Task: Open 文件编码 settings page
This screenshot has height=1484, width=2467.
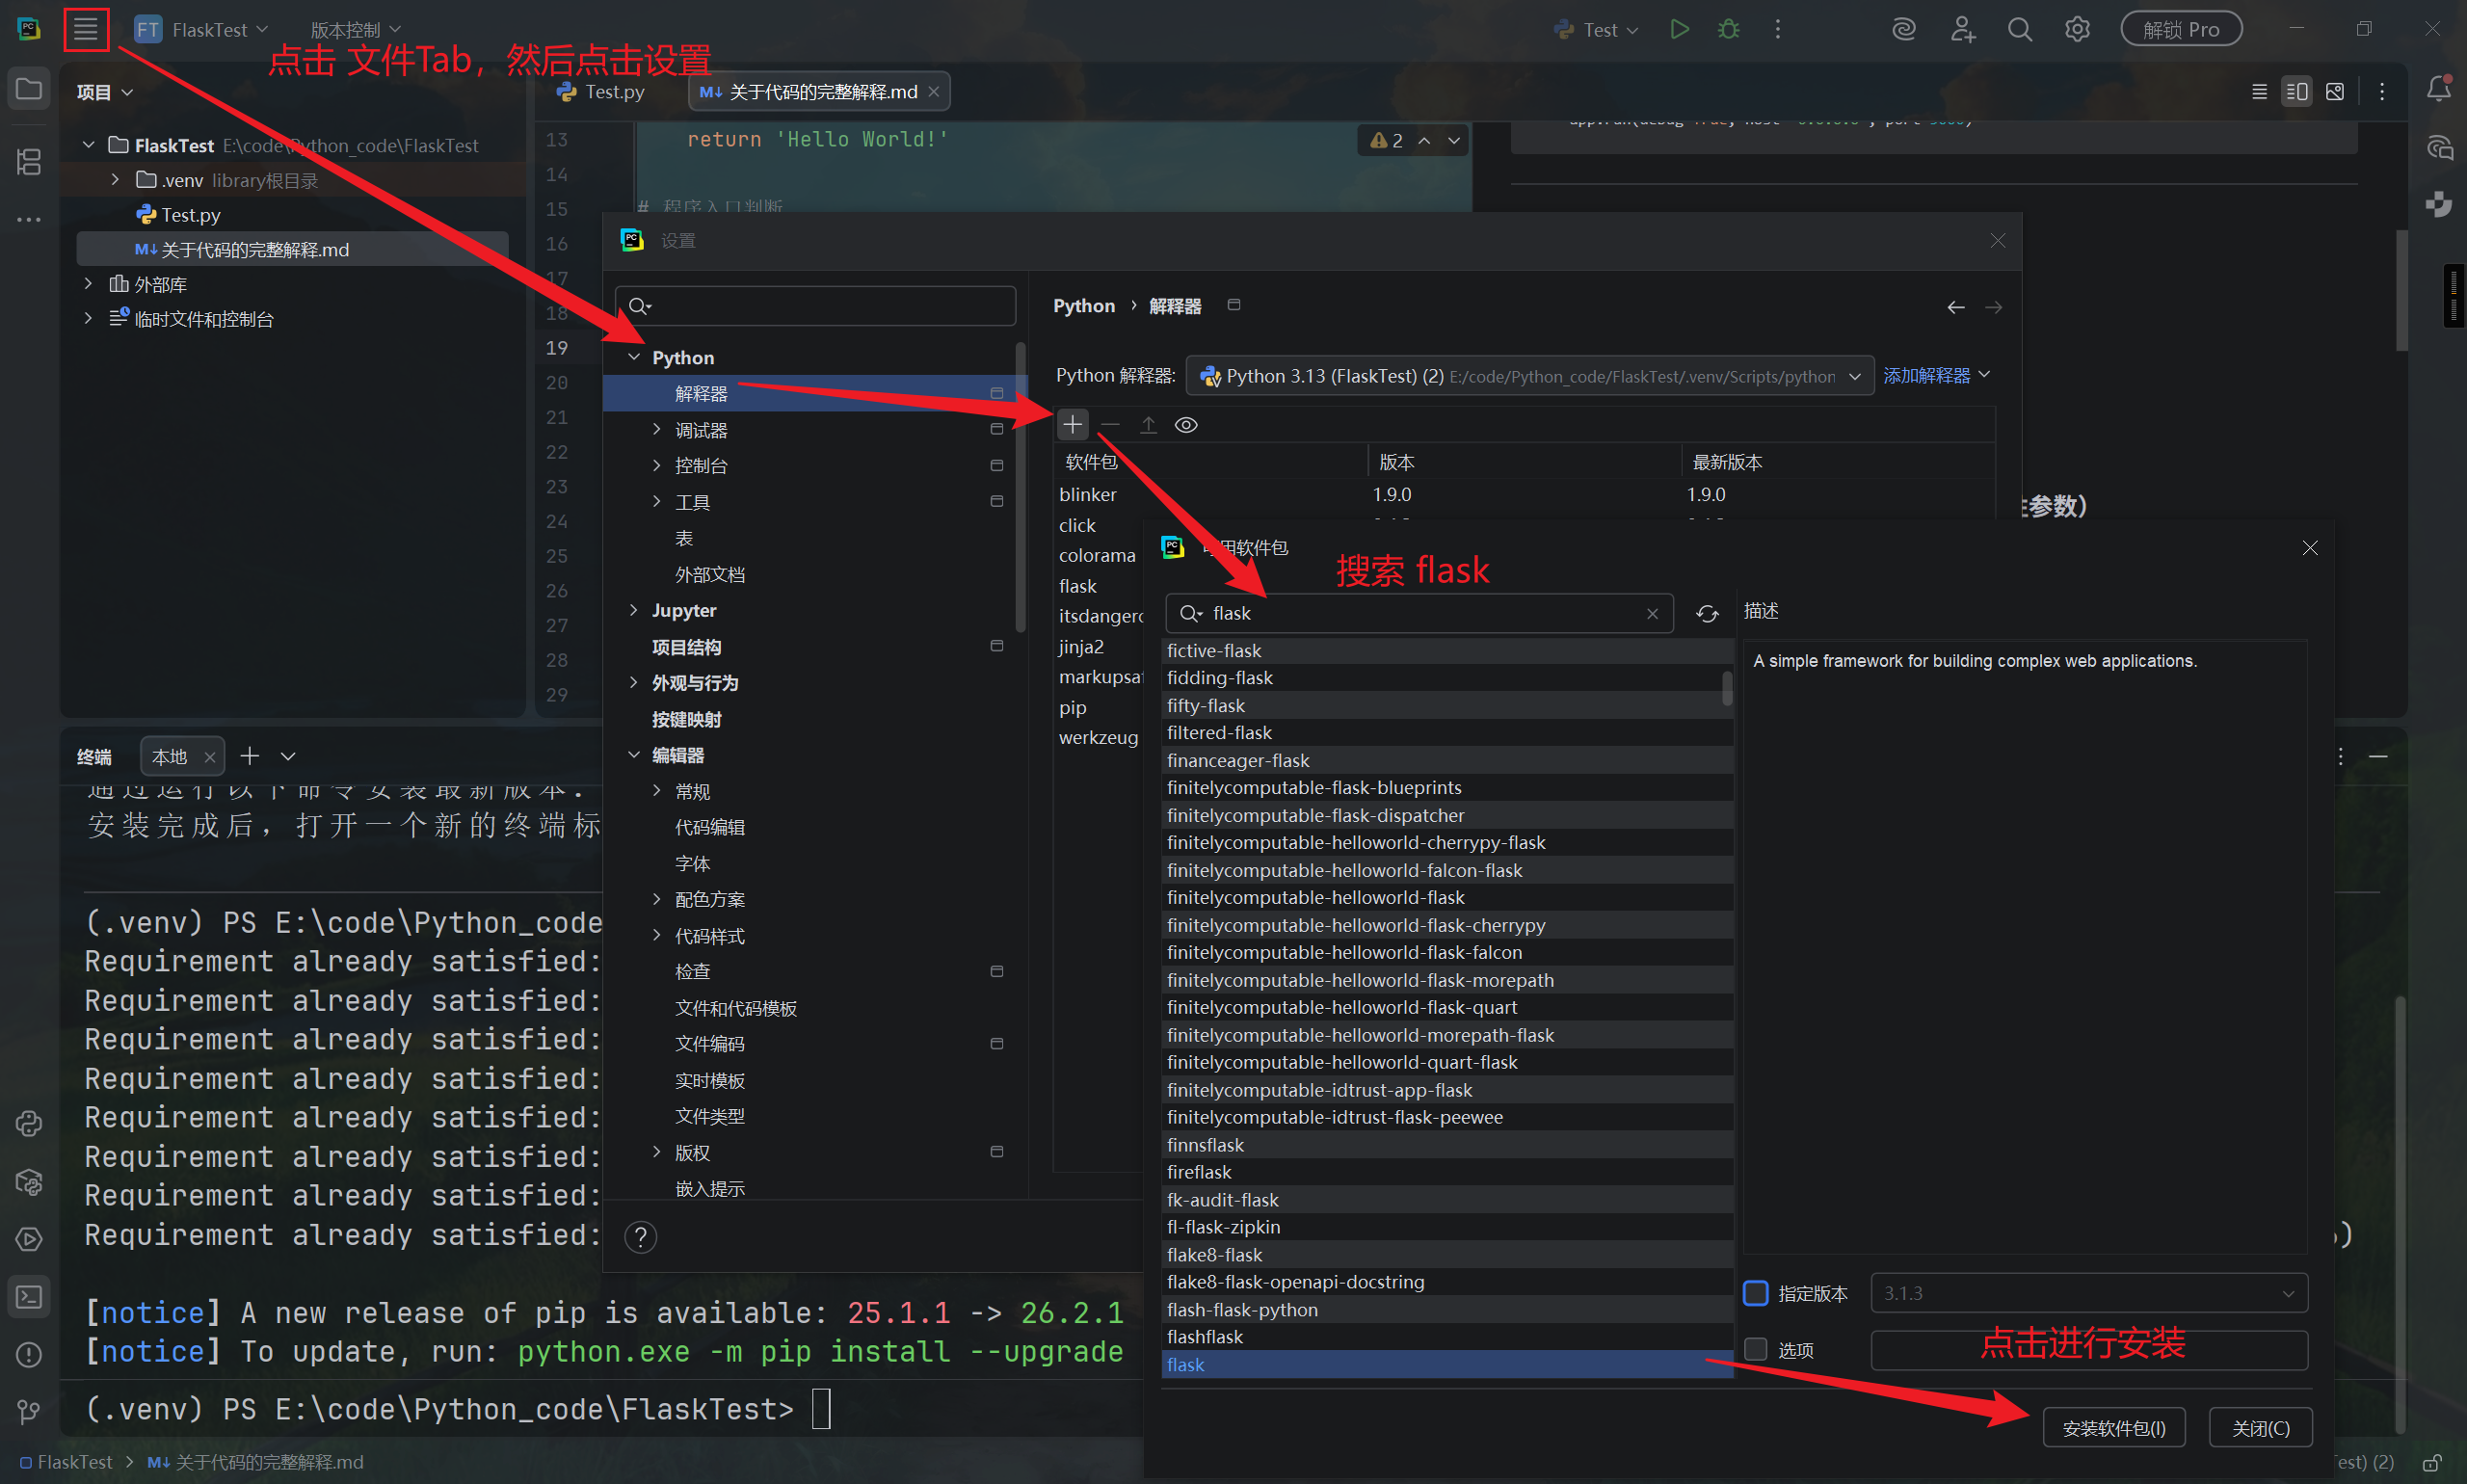Action: [709, 1043]
